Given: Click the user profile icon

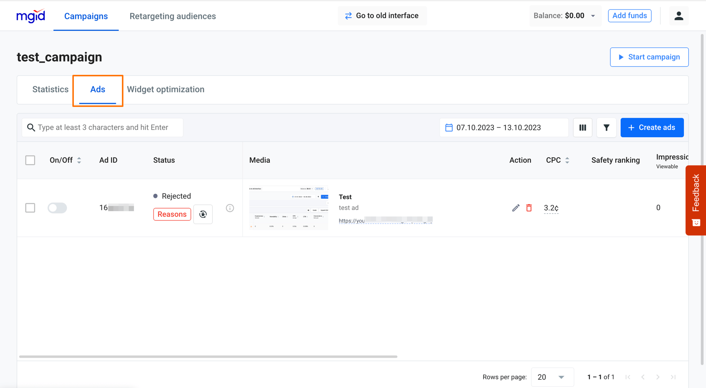Looking at the screenshot, I should (x=678, y=16).
